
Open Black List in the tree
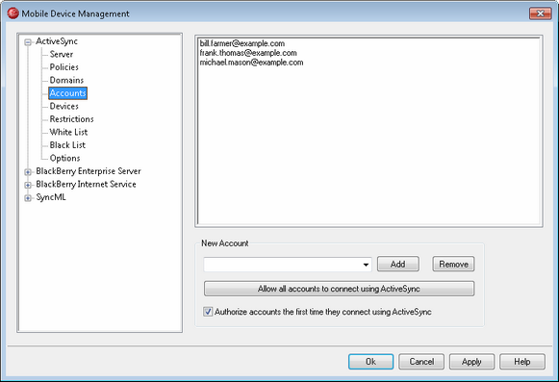click(x=67, y=144)
